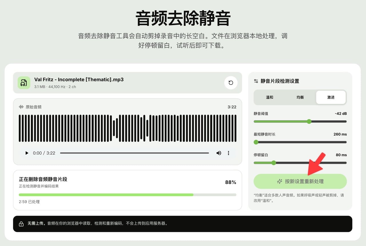This screenshot has width=366, height=246.
Task: Mute the audio player speaker icon
Action: click(x=219, y=153)
